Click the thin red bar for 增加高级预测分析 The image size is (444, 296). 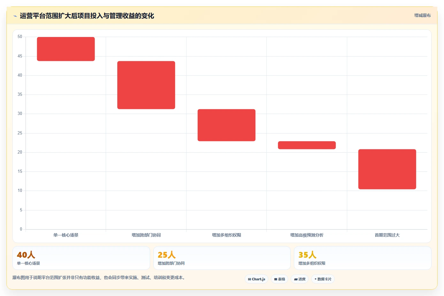[x=307, y=145]
